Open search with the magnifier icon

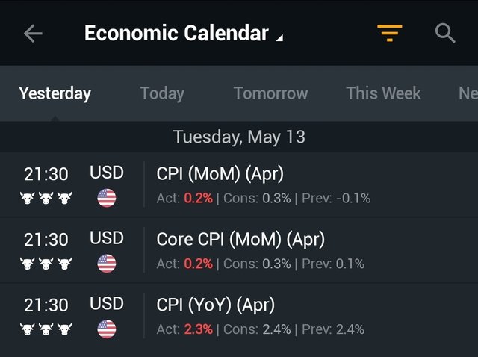click(445, 33)
